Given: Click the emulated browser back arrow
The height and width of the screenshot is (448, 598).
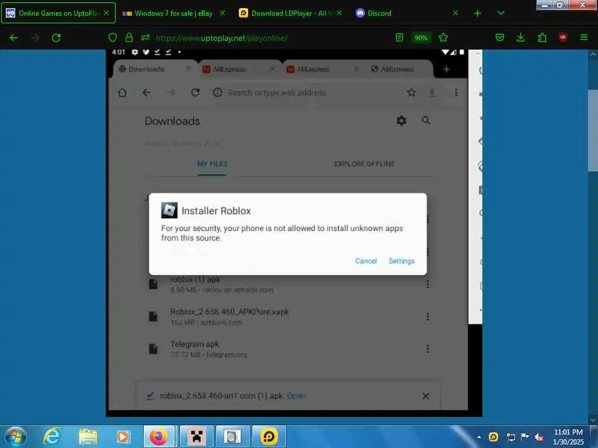Looking at the screenshot, I should tap(147, 93).
